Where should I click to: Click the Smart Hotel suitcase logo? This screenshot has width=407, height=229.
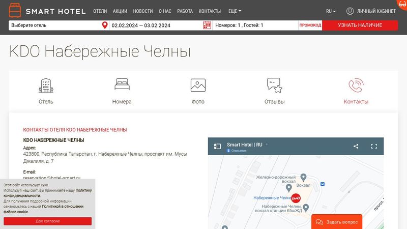15,10
